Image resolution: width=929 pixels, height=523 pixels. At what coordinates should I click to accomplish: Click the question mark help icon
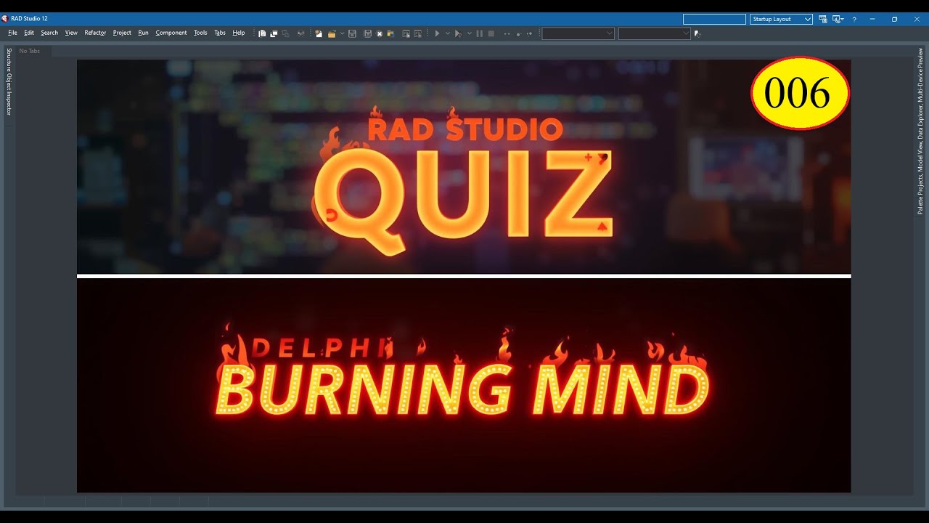[854, 19]
